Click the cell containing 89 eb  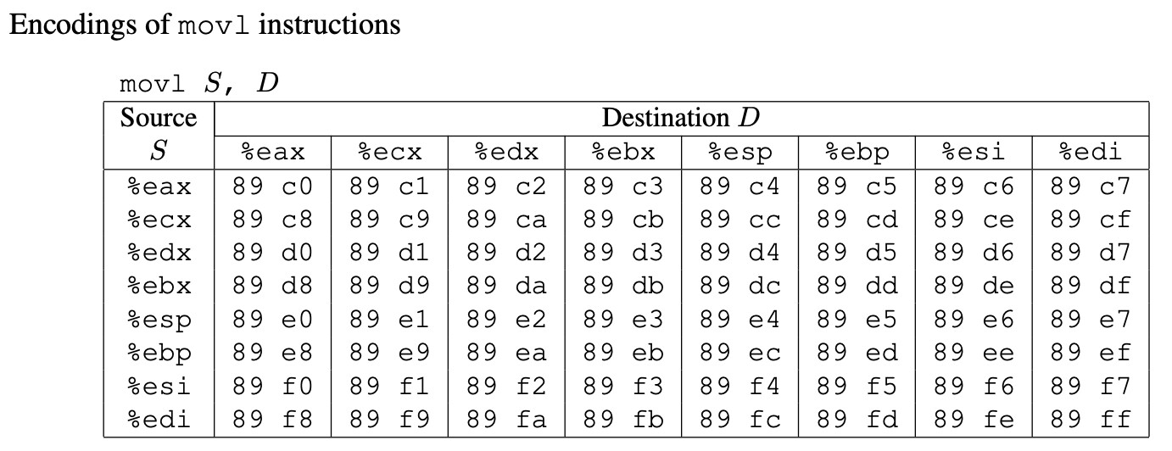coord(622,354)
